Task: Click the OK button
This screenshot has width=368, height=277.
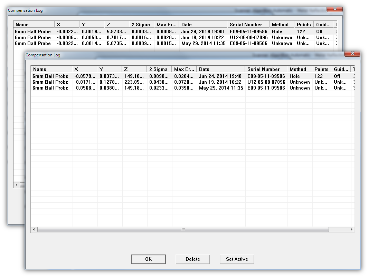Action: pyautogui.click(x=148, y=259)
